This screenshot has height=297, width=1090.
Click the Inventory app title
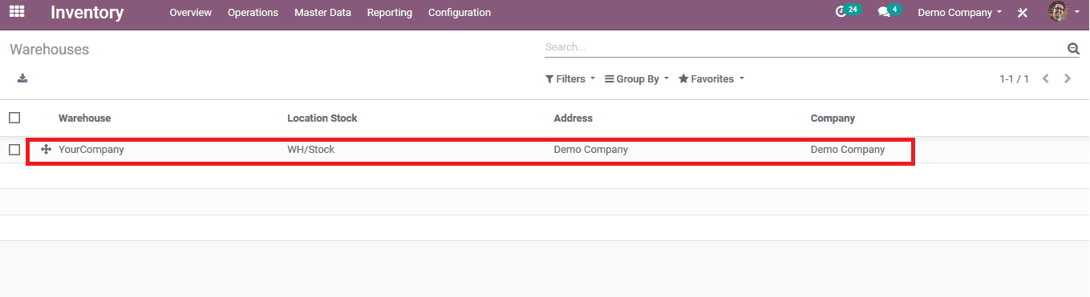(x=87, y=13)
